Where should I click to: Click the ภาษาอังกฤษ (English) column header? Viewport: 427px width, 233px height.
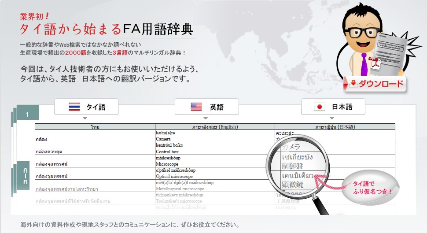(215, 127)
